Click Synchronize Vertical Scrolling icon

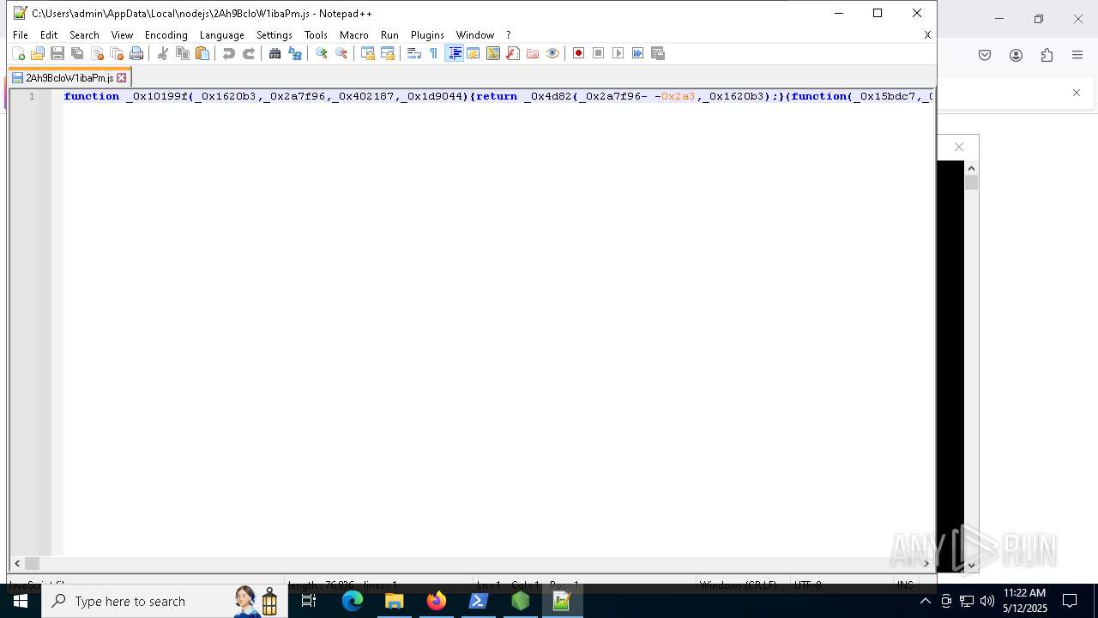(368, 53)
